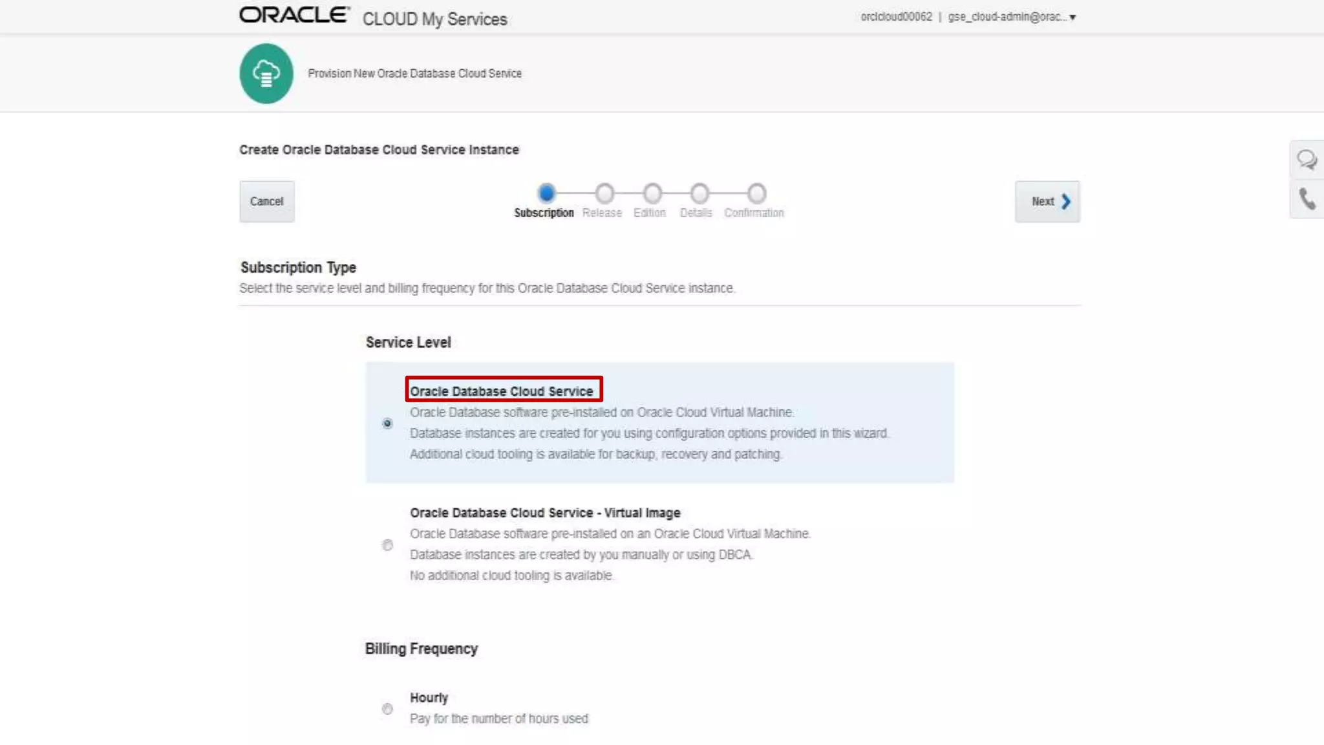Viewport: 1324px width, 745px height.
Task: Click the Subscription step marker
Action: pos(546,193)
